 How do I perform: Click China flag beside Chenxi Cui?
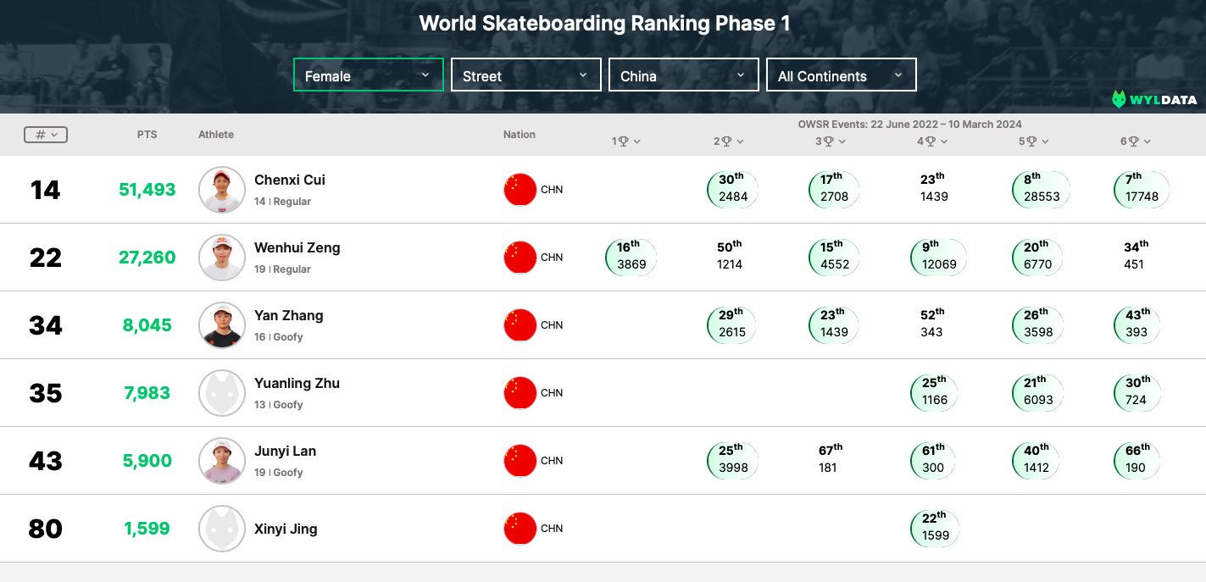coord(520,190)
